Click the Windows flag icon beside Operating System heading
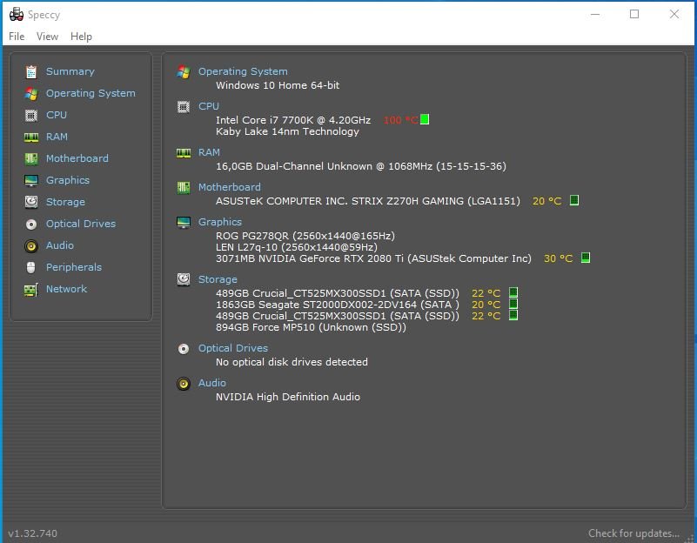 (x=184, y=71)
